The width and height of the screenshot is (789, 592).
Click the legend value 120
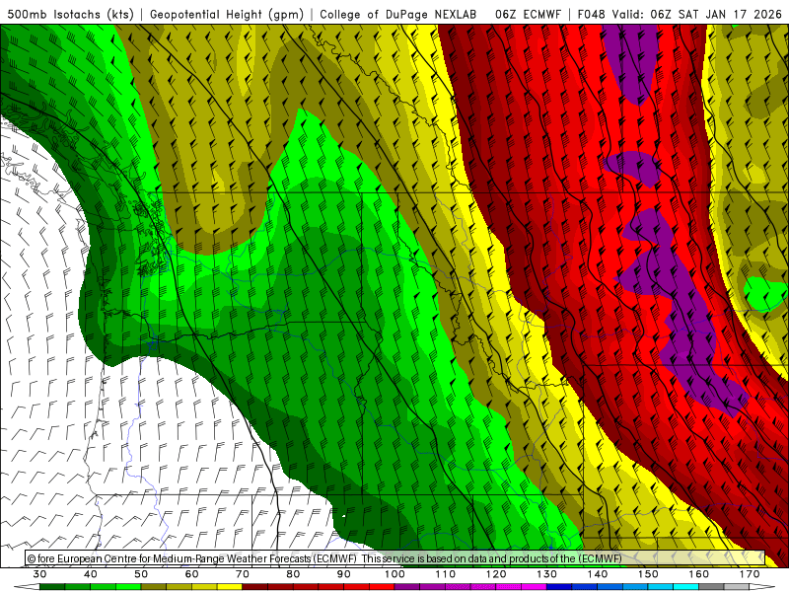pyautogui.click(x=496, y=574)
